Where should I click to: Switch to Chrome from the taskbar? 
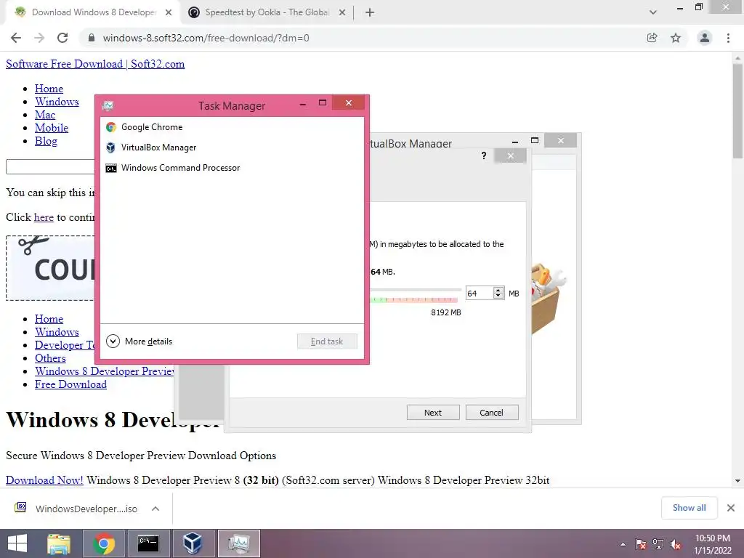104,543
